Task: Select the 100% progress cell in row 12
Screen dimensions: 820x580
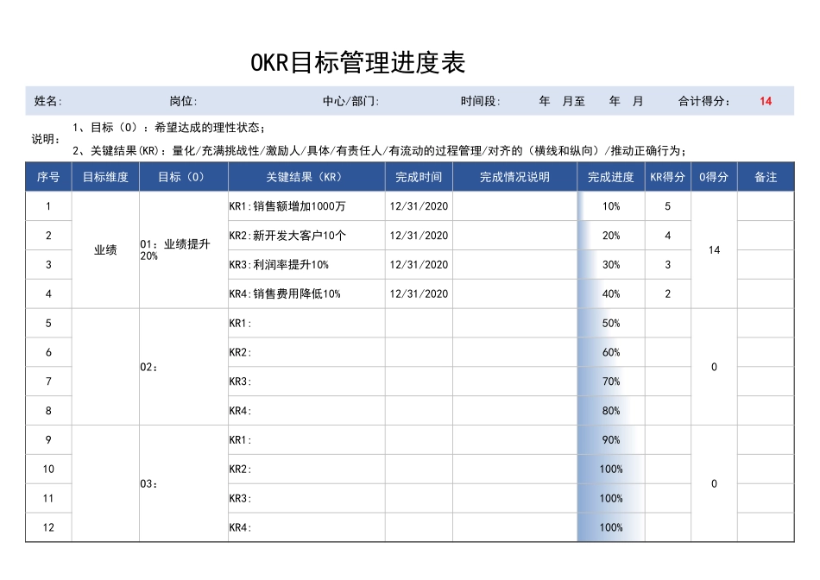Action: pos(611,527)
